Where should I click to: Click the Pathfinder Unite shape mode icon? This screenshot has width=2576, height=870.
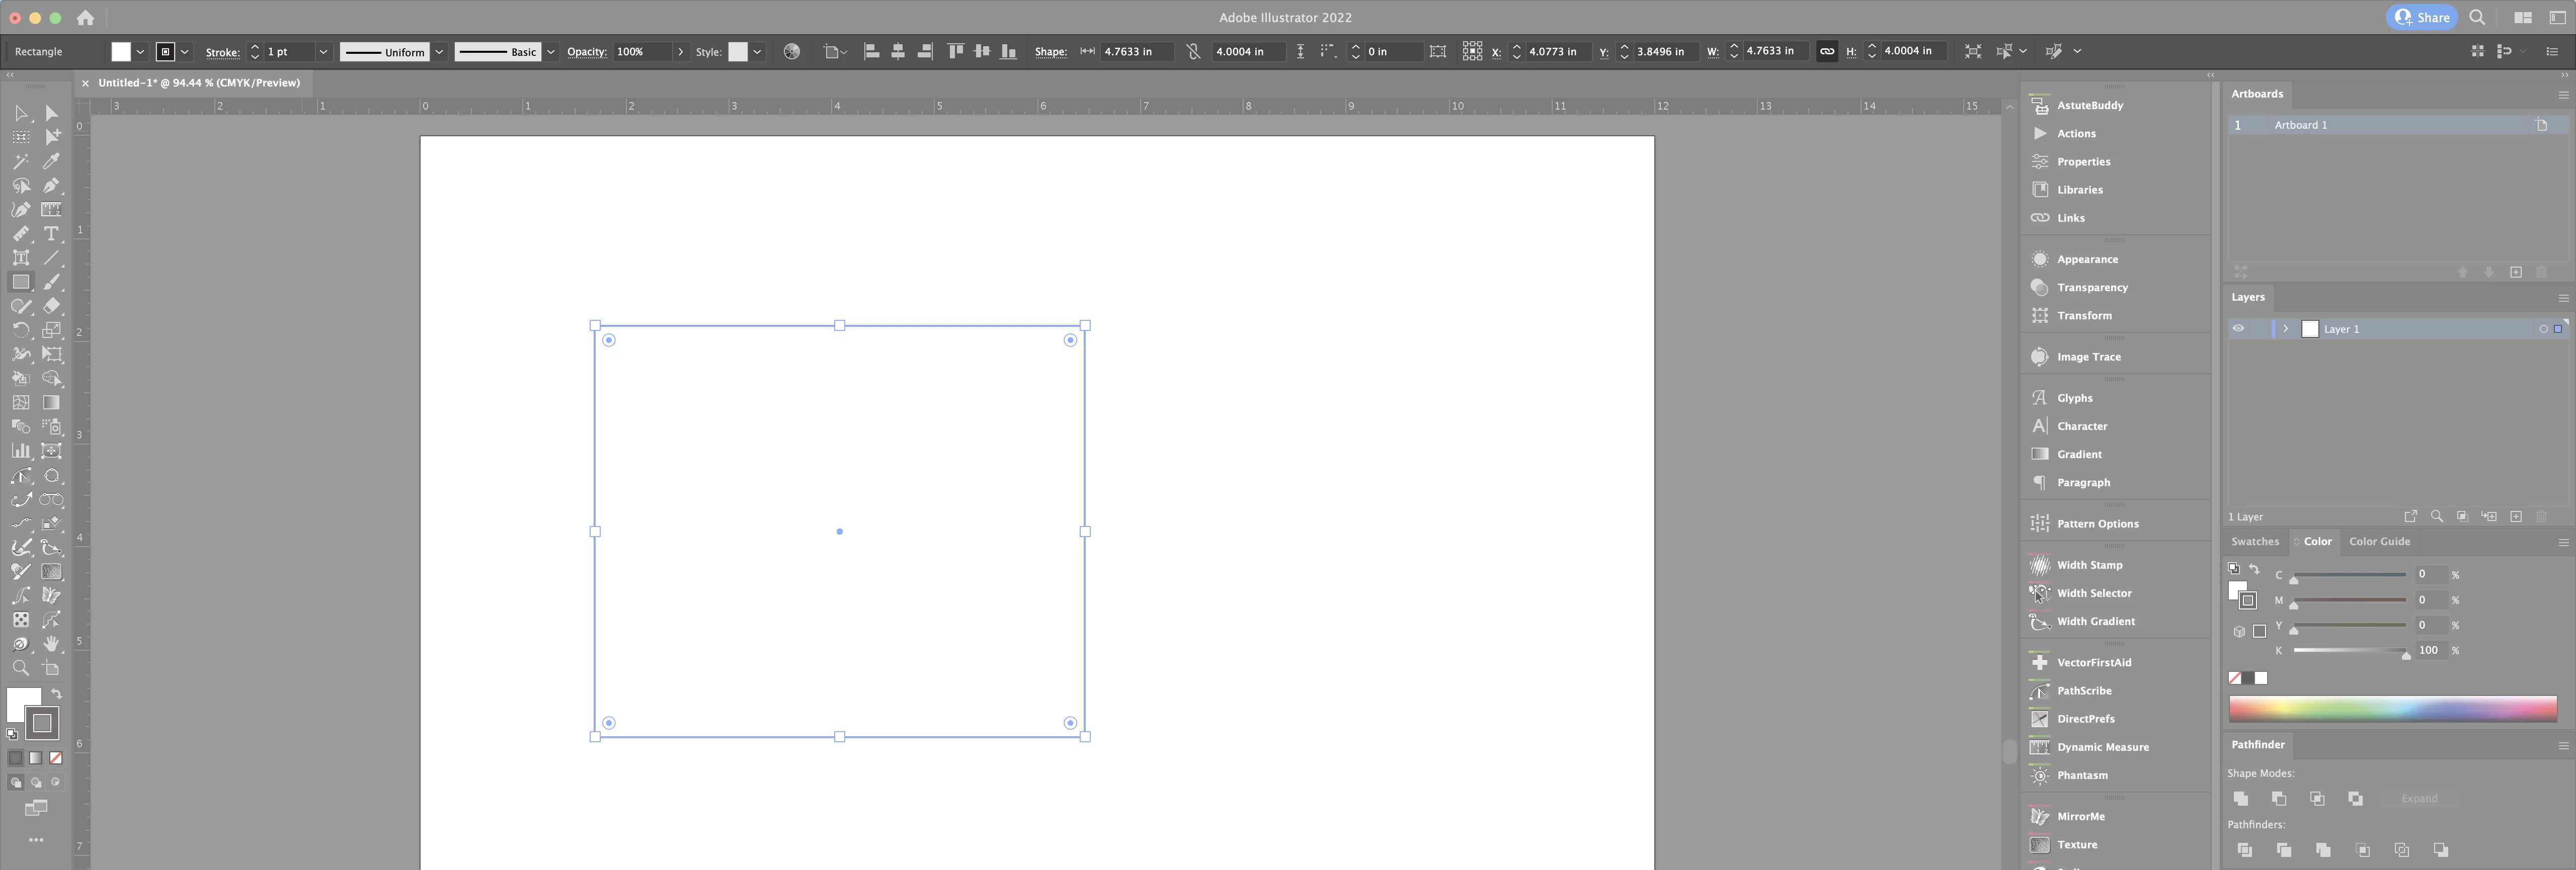coord(2240,798)
